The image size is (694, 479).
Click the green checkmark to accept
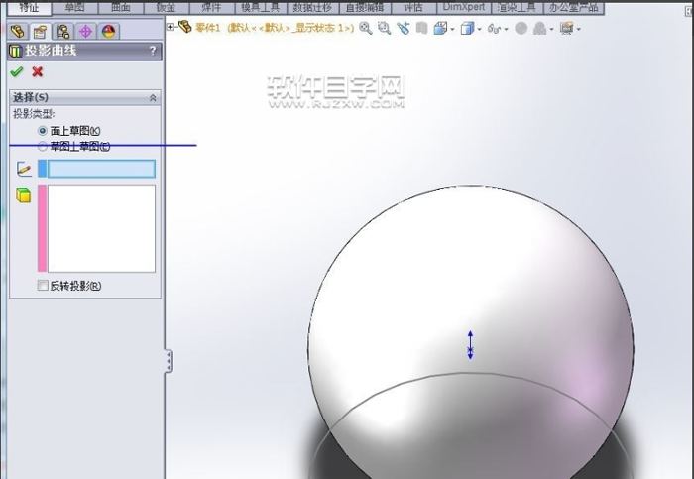(17, 71)
